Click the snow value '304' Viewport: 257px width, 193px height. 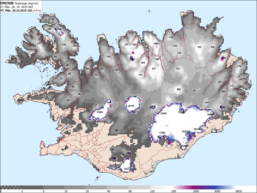coord(143,63)
